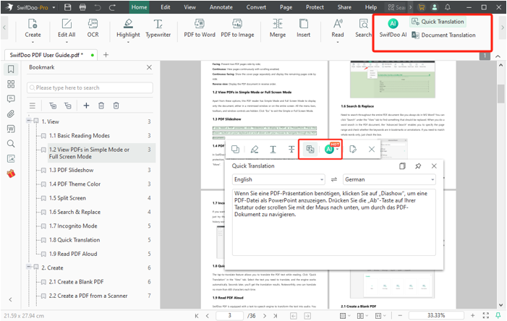Click the translate icon in floating toolbar
This screenshot has width=507, height=321.
click(310, 149)
